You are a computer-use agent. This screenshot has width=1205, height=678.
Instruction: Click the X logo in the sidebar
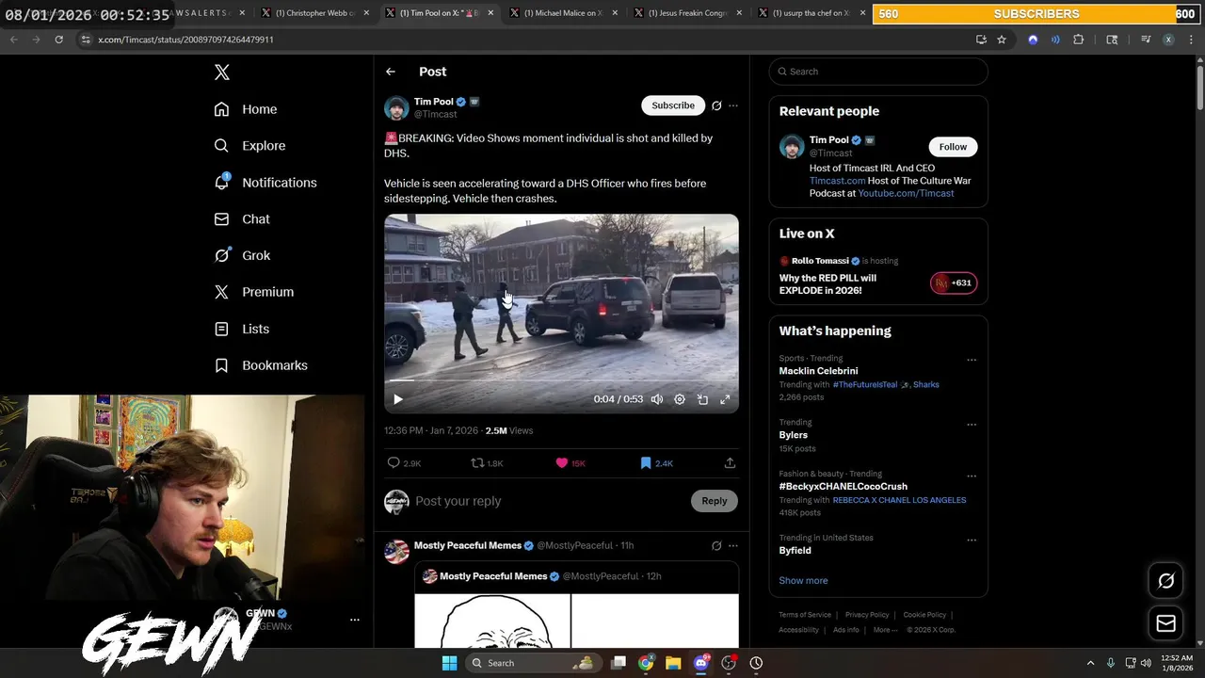(221, 73)
